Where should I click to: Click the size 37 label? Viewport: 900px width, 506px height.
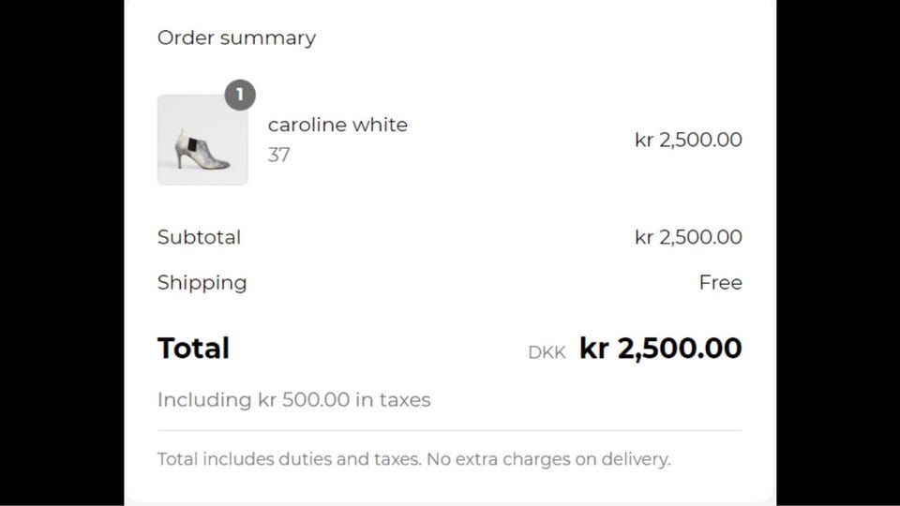click(278, 155)
